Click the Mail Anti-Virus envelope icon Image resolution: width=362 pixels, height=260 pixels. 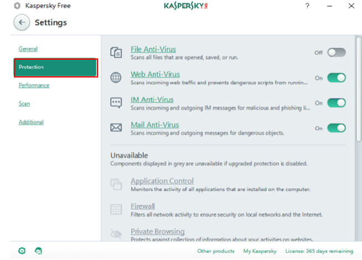pyautogui.click(x=116, y=127)
